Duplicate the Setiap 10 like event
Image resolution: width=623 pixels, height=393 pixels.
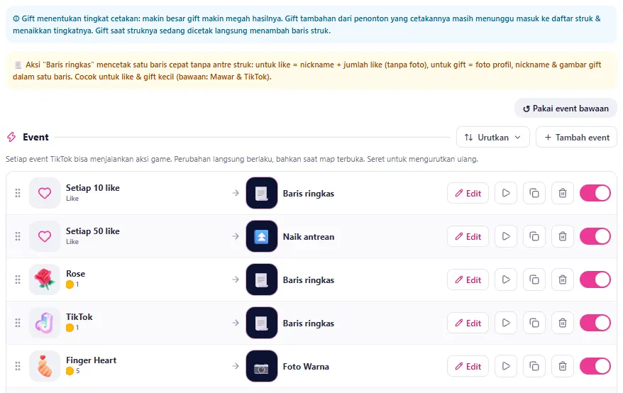click(x=534, y=193)
